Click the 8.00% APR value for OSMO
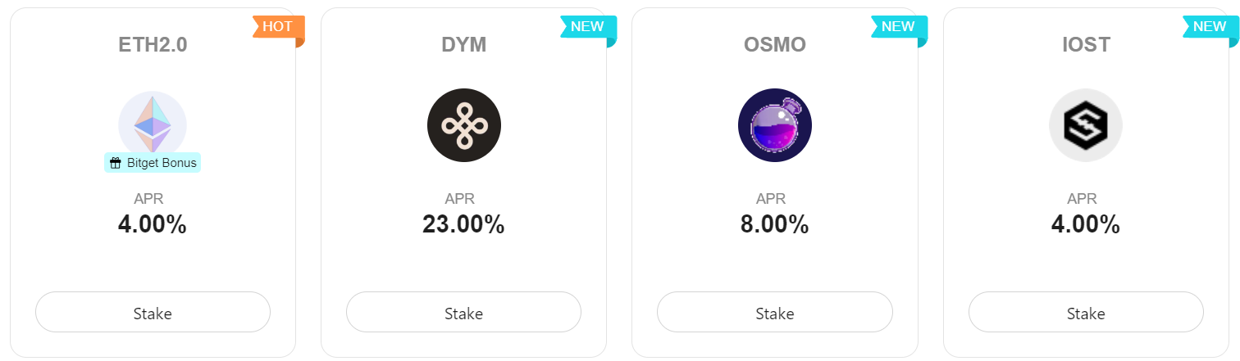Screen dimensions: 1240x361 (x=775, y=224)
